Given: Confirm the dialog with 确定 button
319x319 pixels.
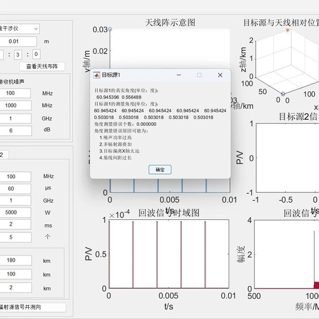Looking at the screenshot, I should click(x=159, y=169).
